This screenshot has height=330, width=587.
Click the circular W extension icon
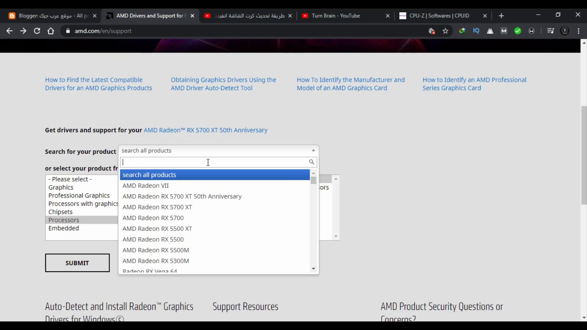[532, 31]
